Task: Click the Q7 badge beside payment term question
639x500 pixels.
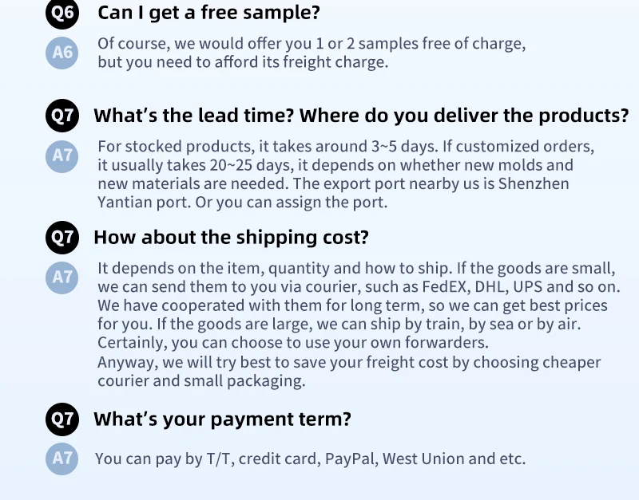Action: point(62,419)
